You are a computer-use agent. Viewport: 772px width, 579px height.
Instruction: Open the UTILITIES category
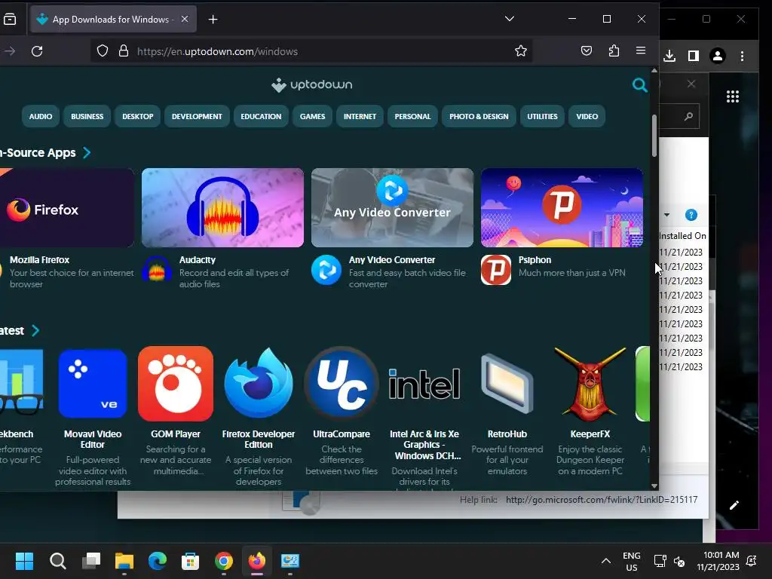[543, 117]
